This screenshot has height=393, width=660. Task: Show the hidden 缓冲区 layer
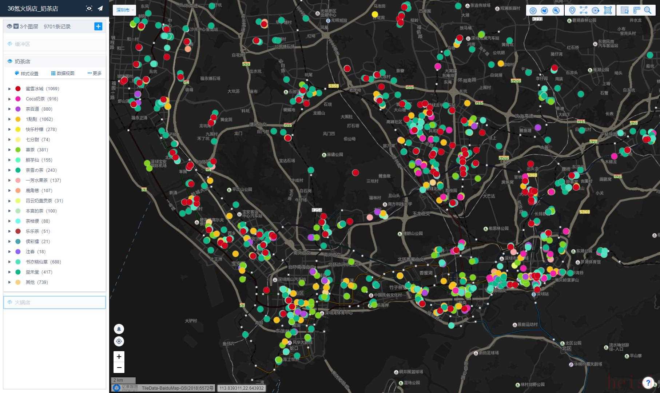(10, 44)
